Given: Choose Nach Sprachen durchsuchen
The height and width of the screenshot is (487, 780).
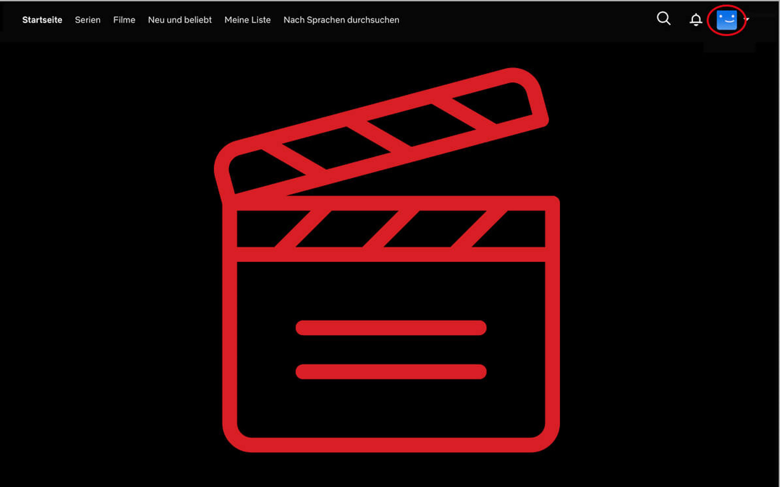Looking at the screenshot, I should (341, 20).
